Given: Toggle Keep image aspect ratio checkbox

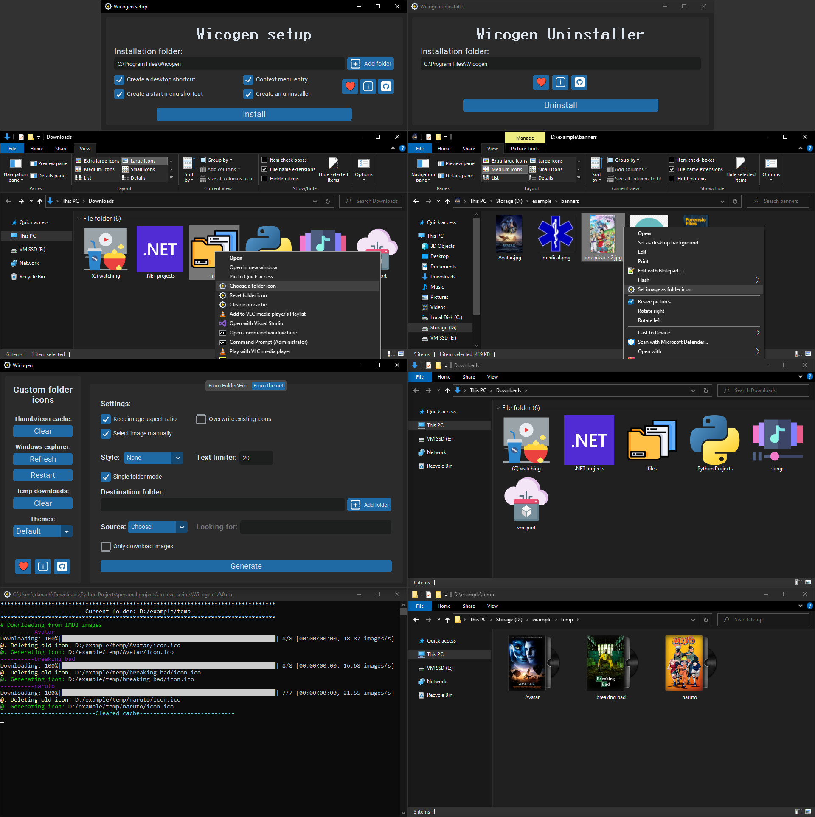Looking at the screenshot, I should tap(106, 419).
